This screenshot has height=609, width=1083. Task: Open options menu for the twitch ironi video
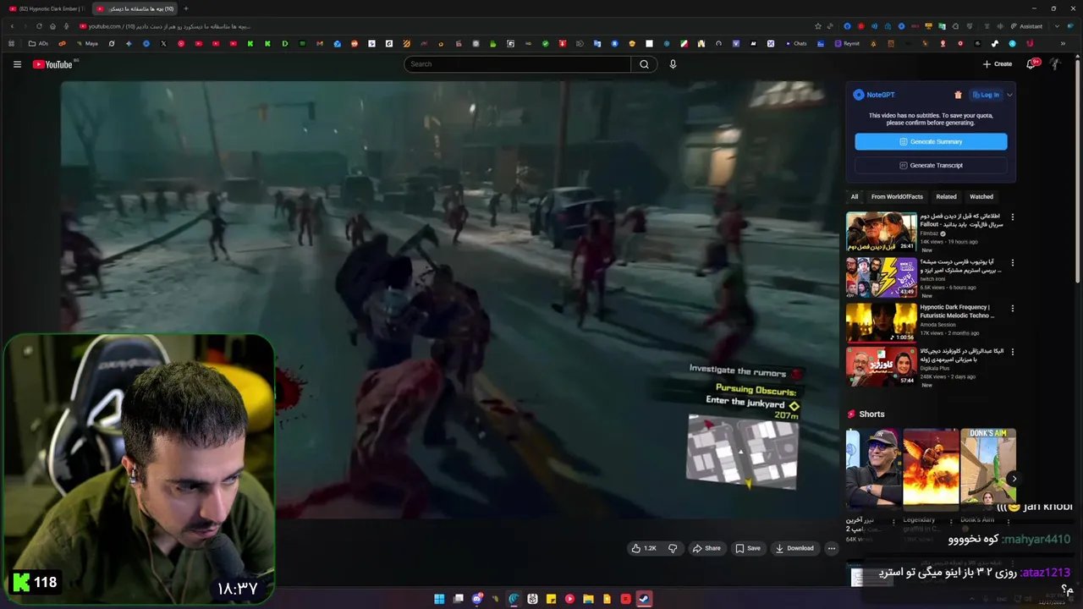[1012, 263]
